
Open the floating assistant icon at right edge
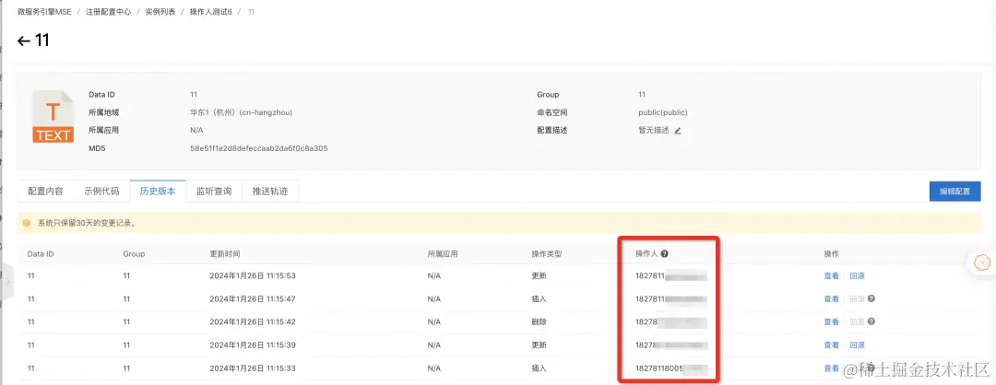(982, 262)
